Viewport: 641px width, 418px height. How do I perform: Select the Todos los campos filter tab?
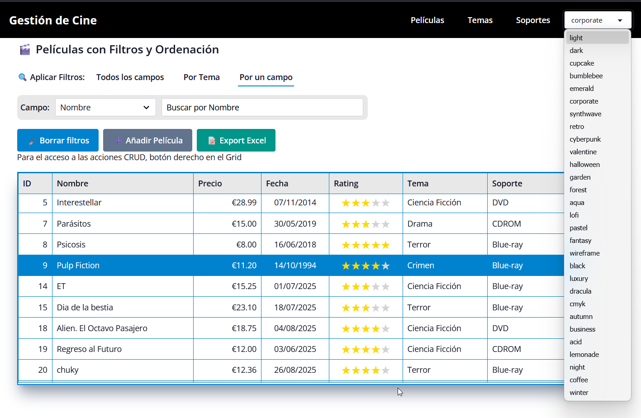coord(130,77)
